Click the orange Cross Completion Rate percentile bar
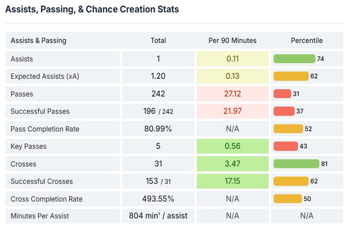This screenshot has width=351, height=229. [288, 199]
